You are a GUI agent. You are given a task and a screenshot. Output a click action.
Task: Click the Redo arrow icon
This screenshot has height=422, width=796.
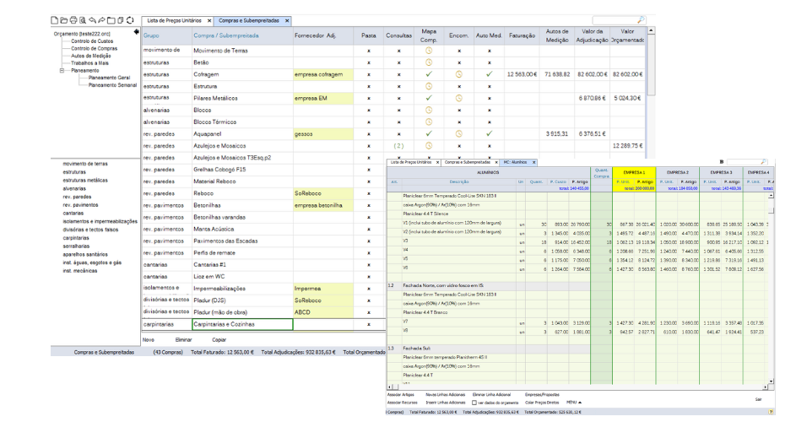101,20
